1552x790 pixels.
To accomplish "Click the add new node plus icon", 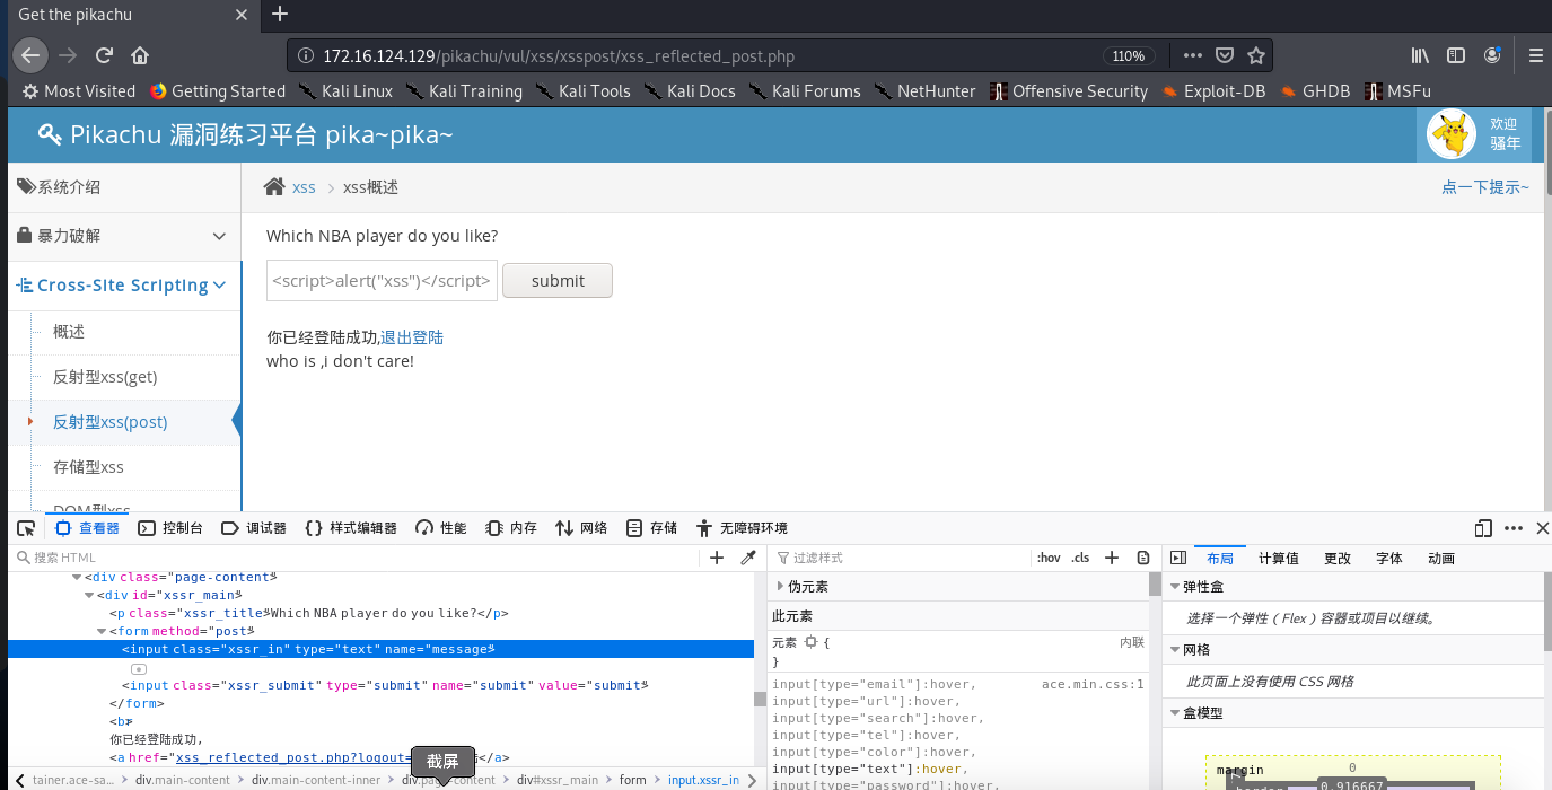I will coord(716,558).
